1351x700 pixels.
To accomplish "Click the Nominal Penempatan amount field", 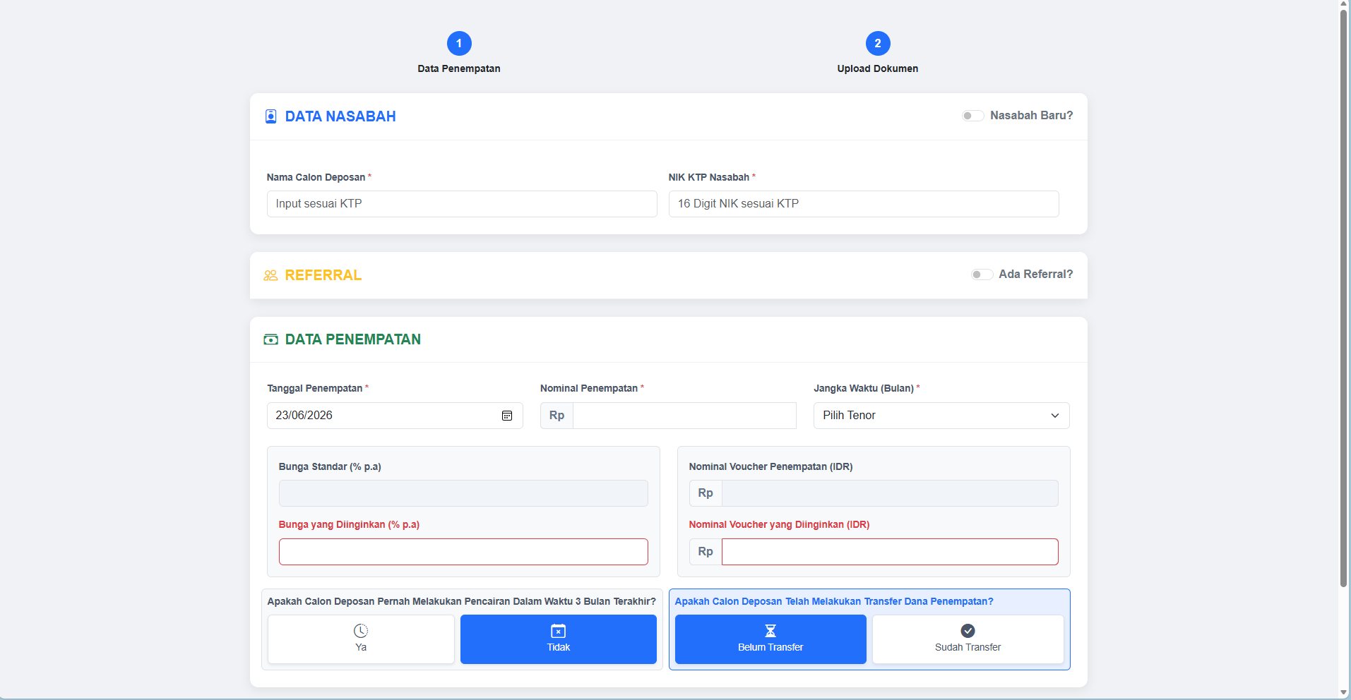I will (684, 416).
